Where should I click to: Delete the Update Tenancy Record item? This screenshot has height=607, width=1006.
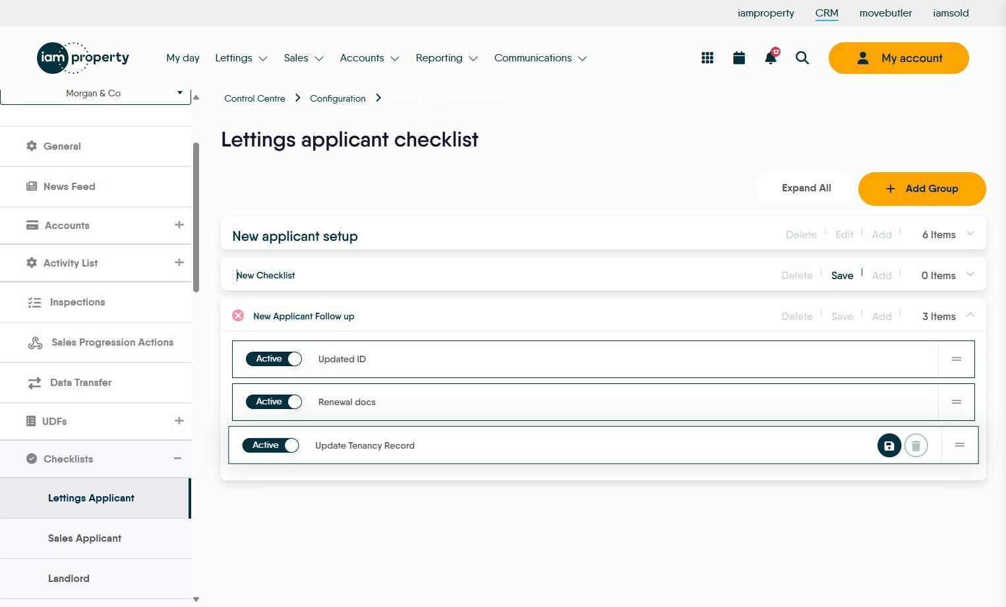coord(916,446)
